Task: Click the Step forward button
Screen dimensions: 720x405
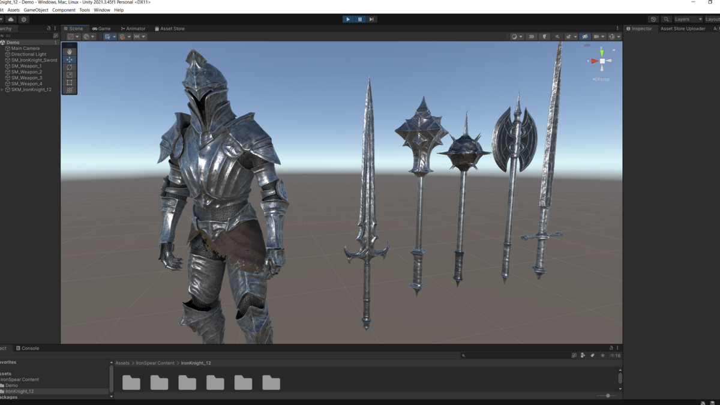Action: [x=371, y=19]
